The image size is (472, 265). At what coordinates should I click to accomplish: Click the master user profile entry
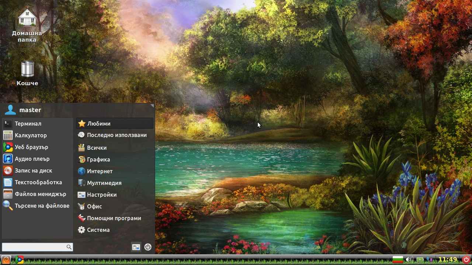point(23,110)
